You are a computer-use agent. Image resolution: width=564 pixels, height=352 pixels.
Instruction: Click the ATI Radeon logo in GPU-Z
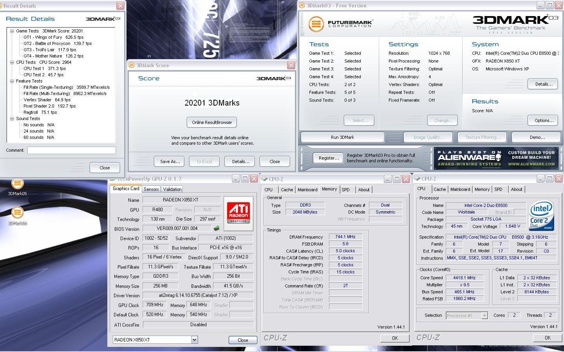click(239, 213)
